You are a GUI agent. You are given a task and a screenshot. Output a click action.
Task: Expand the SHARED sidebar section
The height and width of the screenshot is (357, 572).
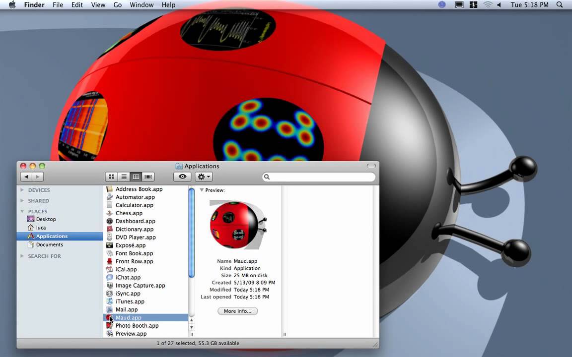tap(22, 200)
